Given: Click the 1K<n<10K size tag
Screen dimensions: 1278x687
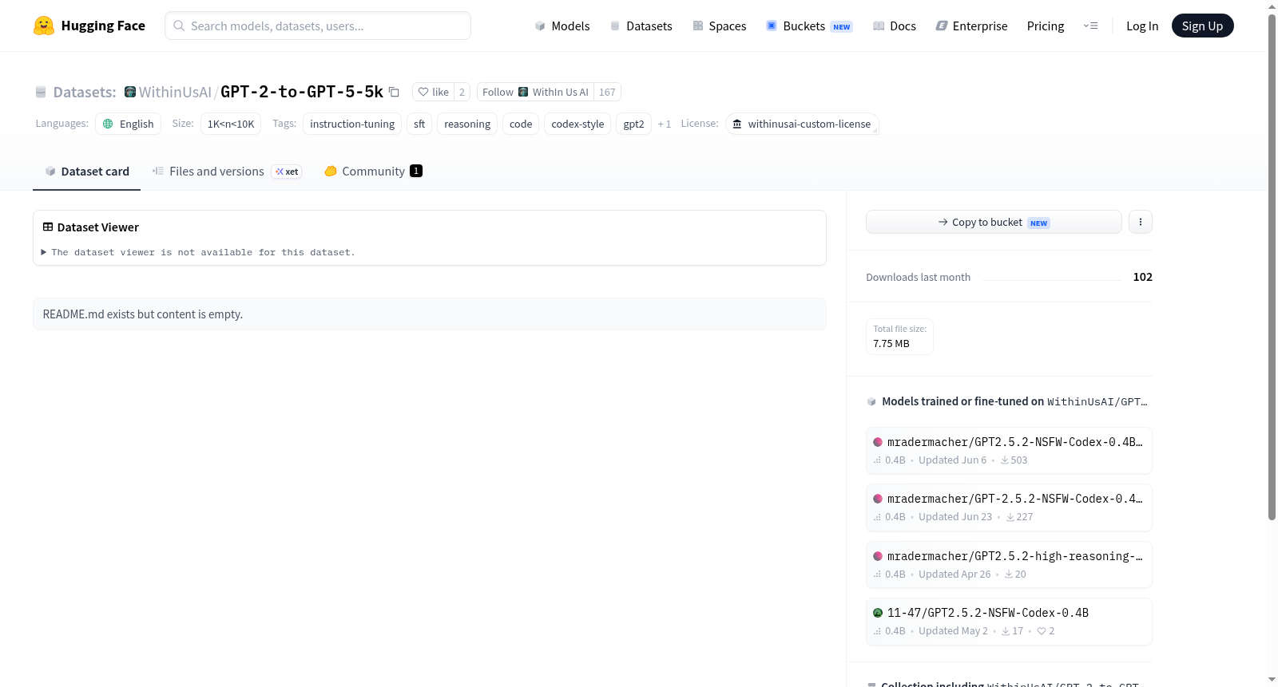Looking at the screenshot, I should click(231, 124).
